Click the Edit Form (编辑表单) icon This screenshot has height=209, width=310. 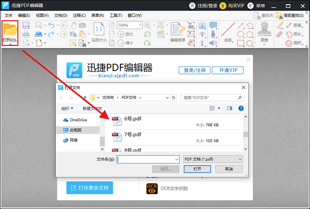177,29
